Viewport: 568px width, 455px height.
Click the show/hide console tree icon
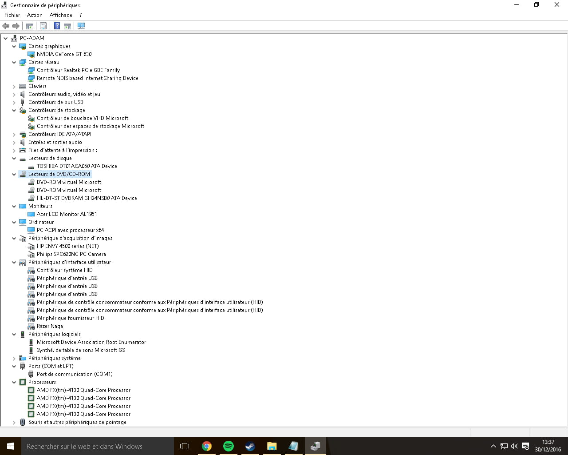(x=30, y=26)
